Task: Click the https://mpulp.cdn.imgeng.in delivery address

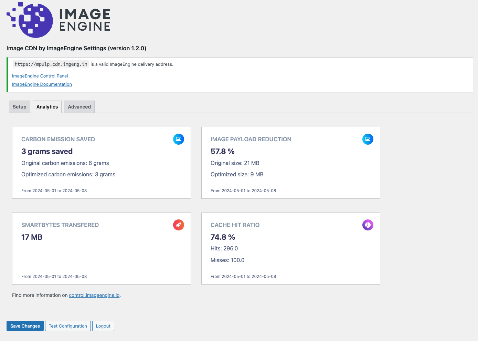Action: tap(51, 64)
